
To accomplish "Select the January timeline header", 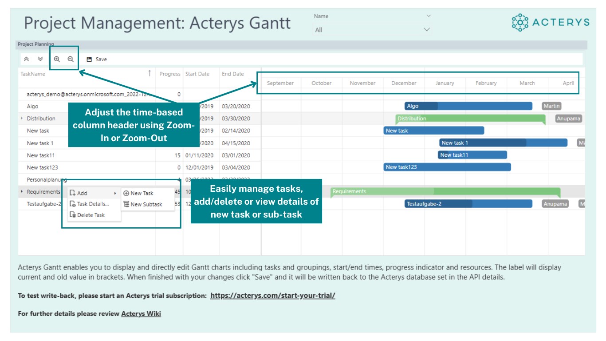I will coord(445,83).
